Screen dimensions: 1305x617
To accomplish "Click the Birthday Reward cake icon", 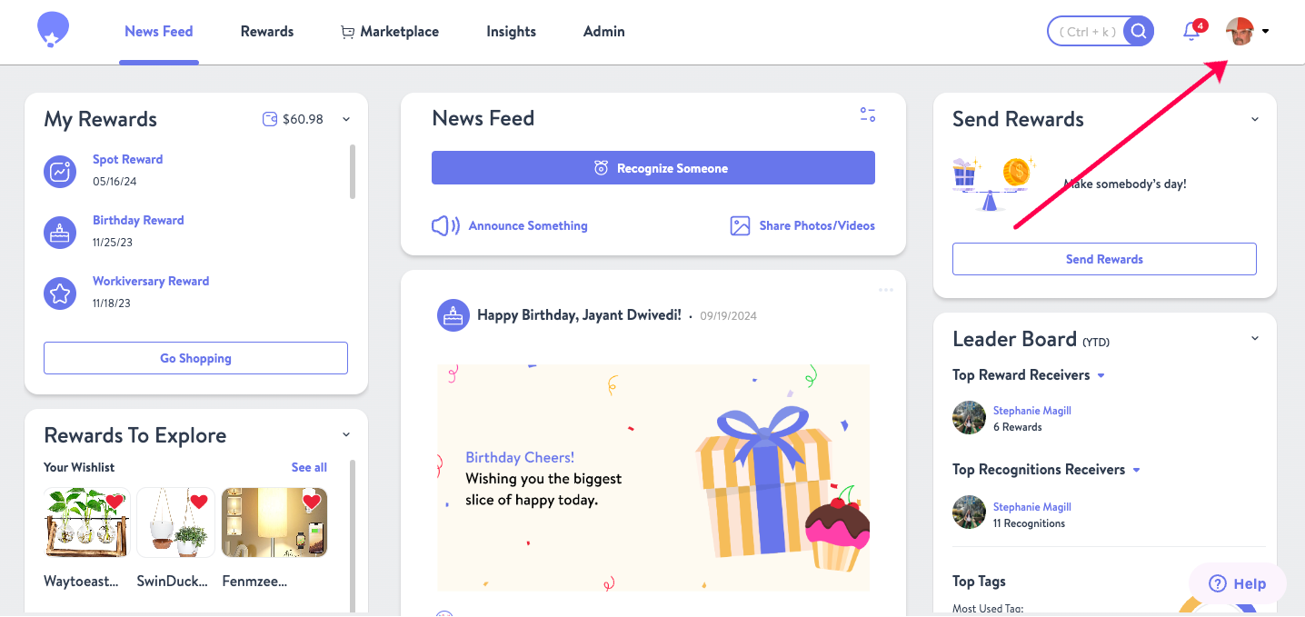I will [60, 233].
